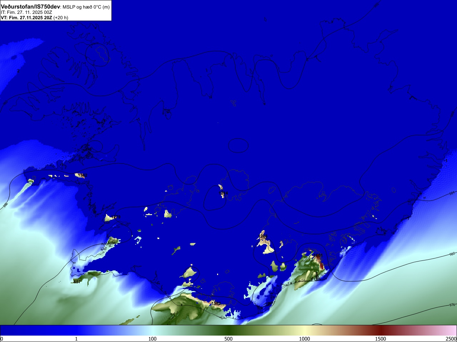
Task: Select the IT: Fim. 27. 11. 2025 00Z line
Action: pyautogui.click(x=26, y=12)
